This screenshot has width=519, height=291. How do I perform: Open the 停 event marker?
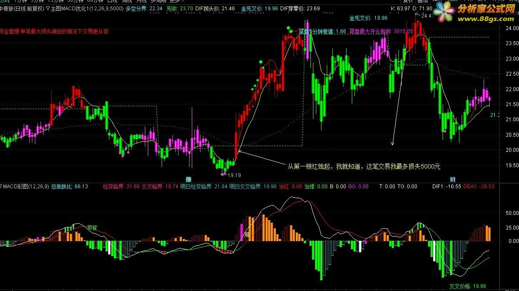(188, 179)
